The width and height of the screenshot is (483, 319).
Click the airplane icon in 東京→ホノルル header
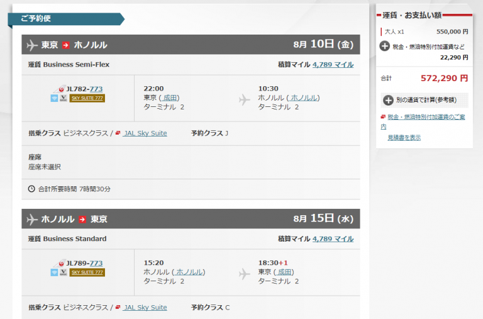32,45
